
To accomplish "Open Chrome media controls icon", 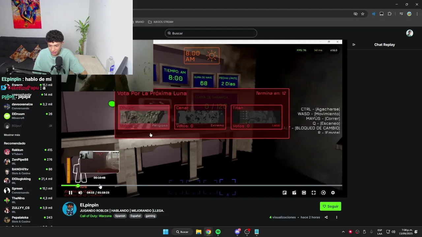I will coord(401,14).
